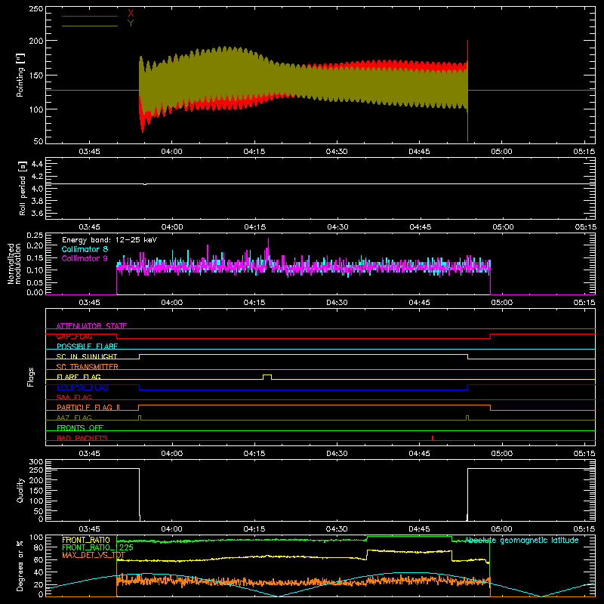Click the FRONTS_OFF flag label

click(x=80, y=428)
